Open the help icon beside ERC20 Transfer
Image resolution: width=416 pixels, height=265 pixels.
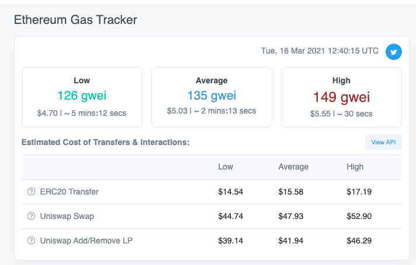click(x=32, y=192)
